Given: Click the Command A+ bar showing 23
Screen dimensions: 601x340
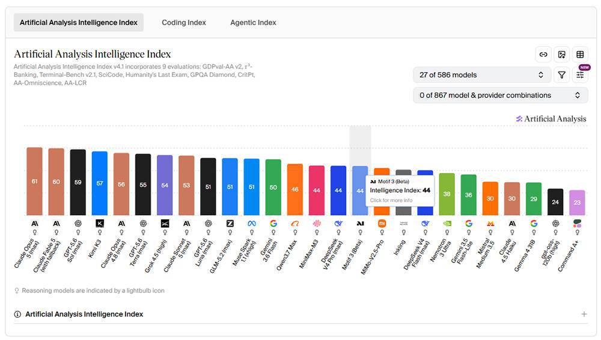Looking at the screenshot, I should (x=577, y=202).
